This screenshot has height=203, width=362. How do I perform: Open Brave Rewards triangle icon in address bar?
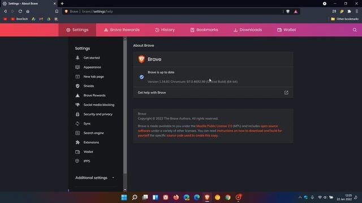pos(296,11)
